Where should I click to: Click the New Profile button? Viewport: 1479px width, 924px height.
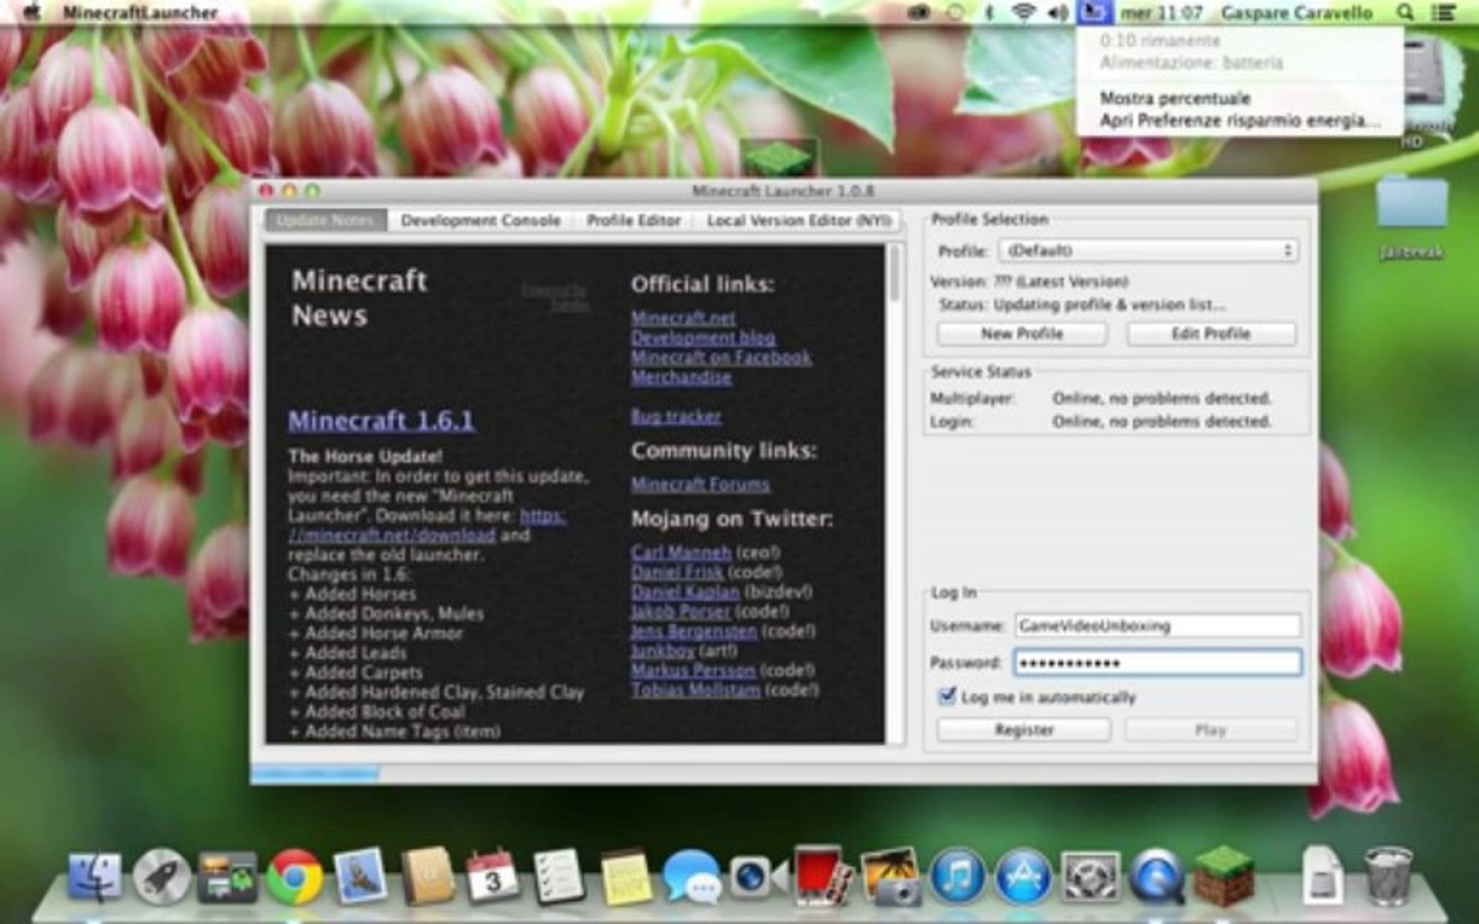click(1024, 333)
